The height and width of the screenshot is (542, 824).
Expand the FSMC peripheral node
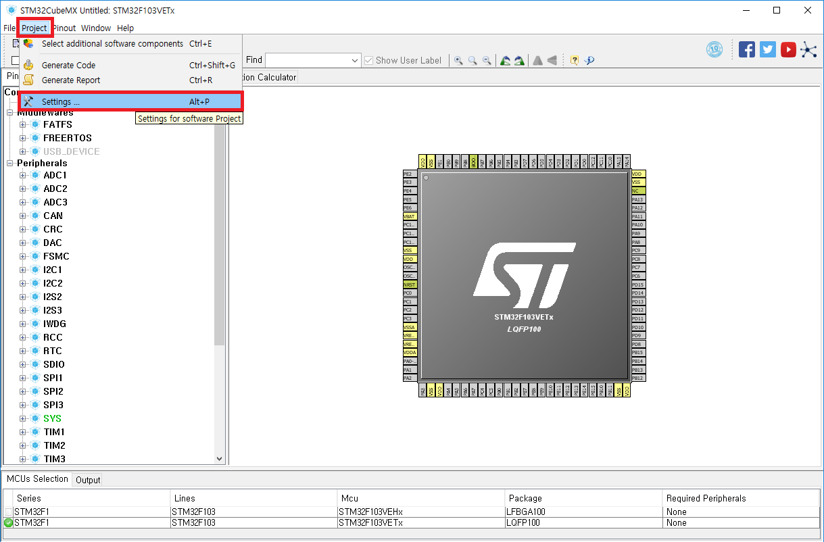coord(23,256)
